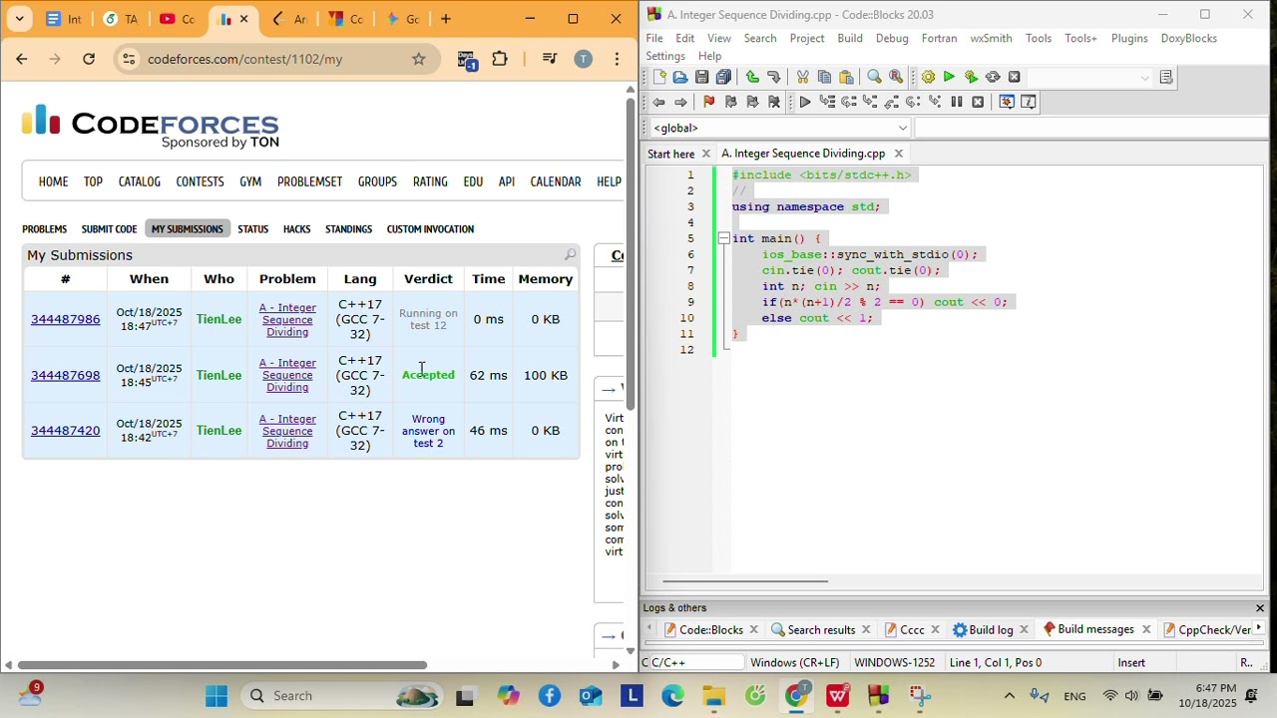Viewport: 1277px width, 718px height.
Task: Click the Find magnifier icon in toolbar
Action: 874,77
